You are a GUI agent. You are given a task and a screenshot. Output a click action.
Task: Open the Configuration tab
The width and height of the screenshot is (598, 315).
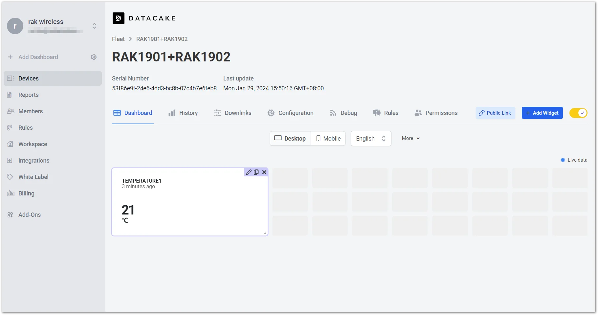(290, 113)
